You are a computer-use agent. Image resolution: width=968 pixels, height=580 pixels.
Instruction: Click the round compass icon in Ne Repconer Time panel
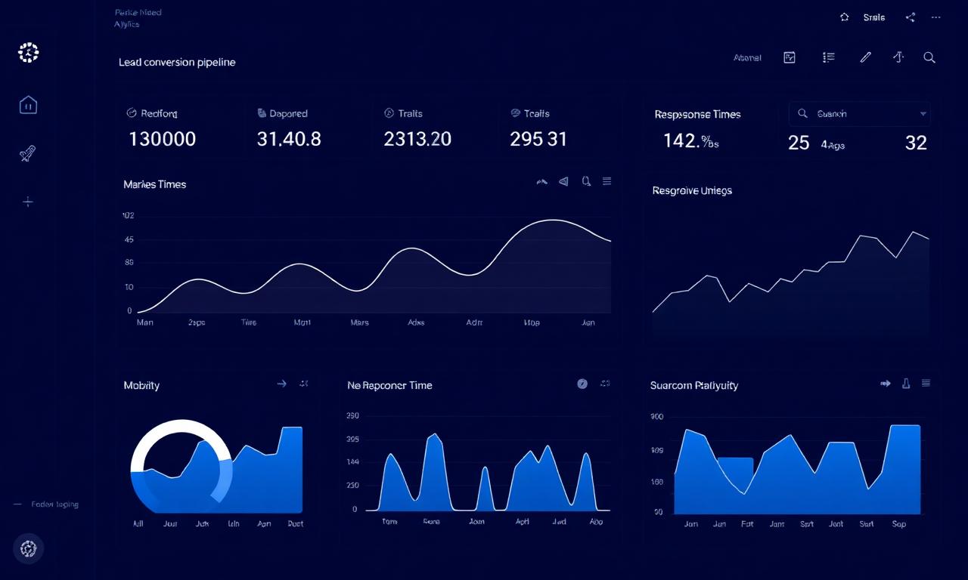point(582,384)
